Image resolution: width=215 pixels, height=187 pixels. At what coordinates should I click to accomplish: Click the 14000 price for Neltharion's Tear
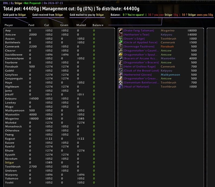click(x=192, y=35)
